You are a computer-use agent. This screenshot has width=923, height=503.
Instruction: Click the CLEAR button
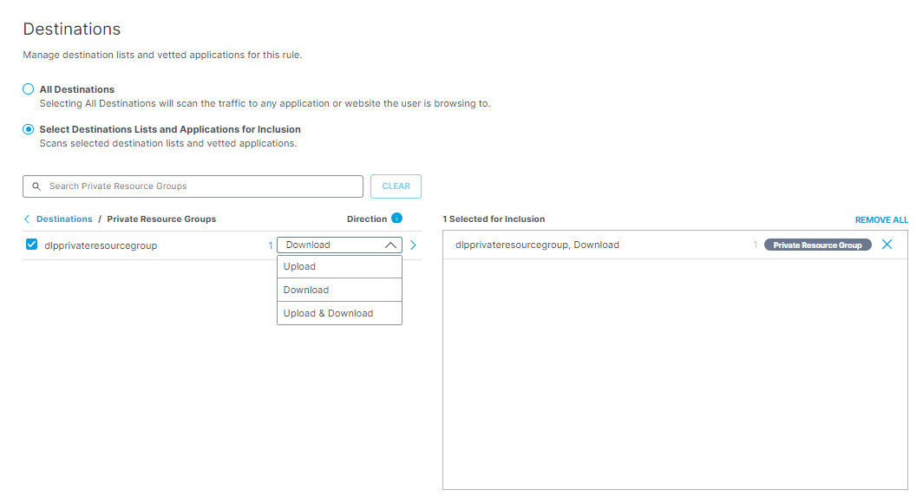(x=396, y=186)
